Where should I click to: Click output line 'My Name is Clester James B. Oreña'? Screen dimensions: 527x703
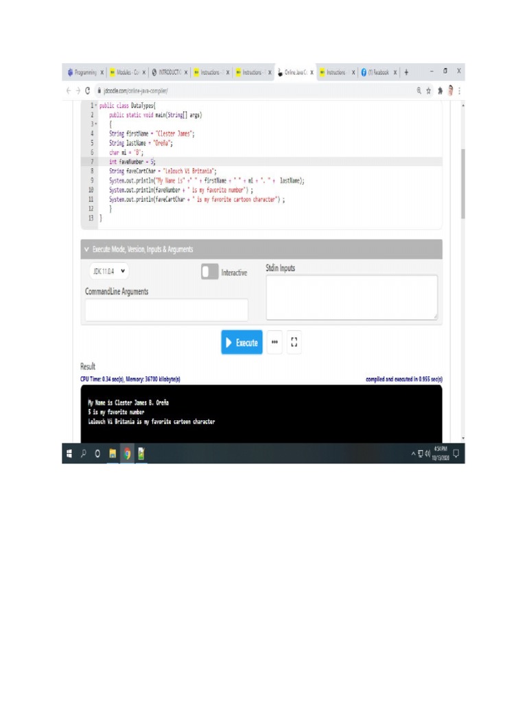click(128, 402)
